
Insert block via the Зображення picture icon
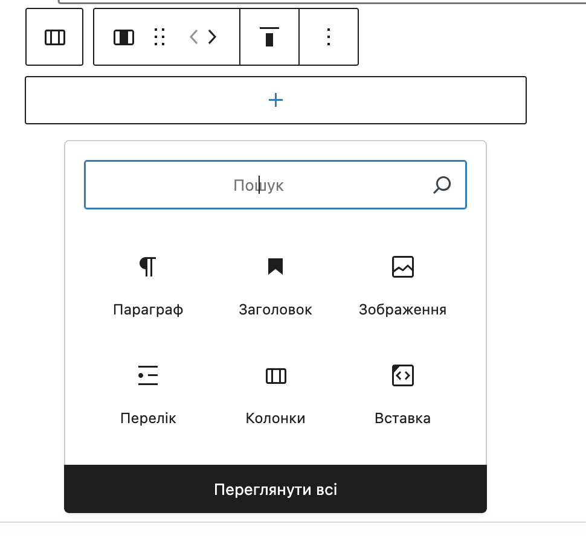point(403,266)
